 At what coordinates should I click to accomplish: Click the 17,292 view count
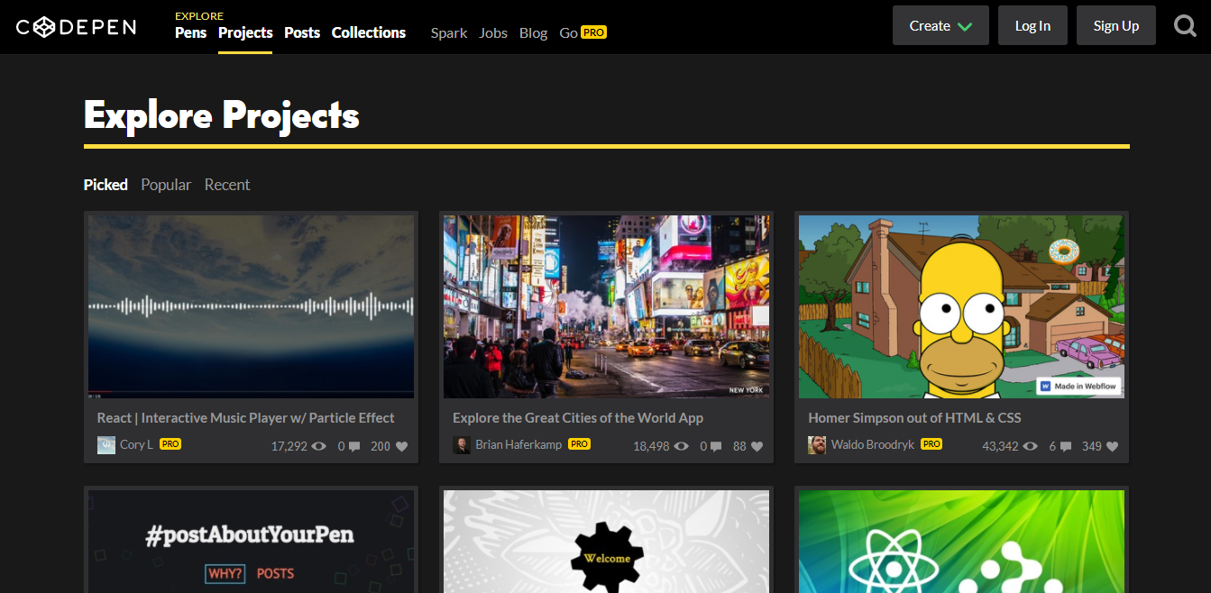pyautogui.click(x=289, y=446)
